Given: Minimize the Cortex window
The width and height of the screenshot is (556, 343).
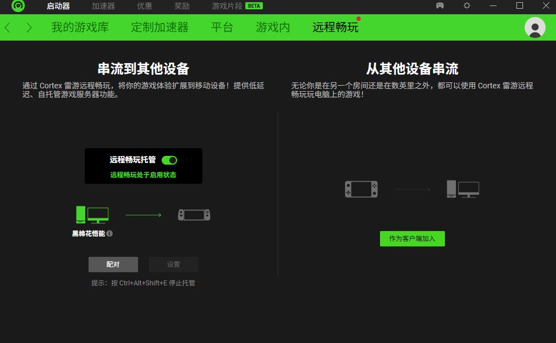Looking at the screenshot, I should click(493, 5).
